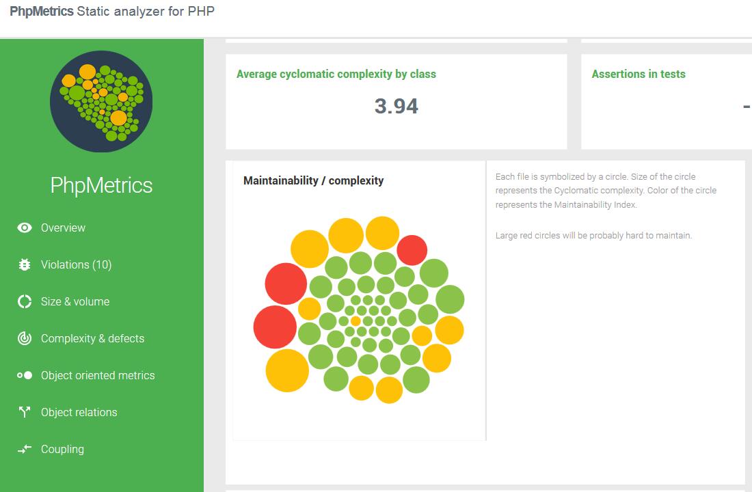Click the PhpMetrics sidebar heading text
This screenshot has width=752, height=492.
101,186
